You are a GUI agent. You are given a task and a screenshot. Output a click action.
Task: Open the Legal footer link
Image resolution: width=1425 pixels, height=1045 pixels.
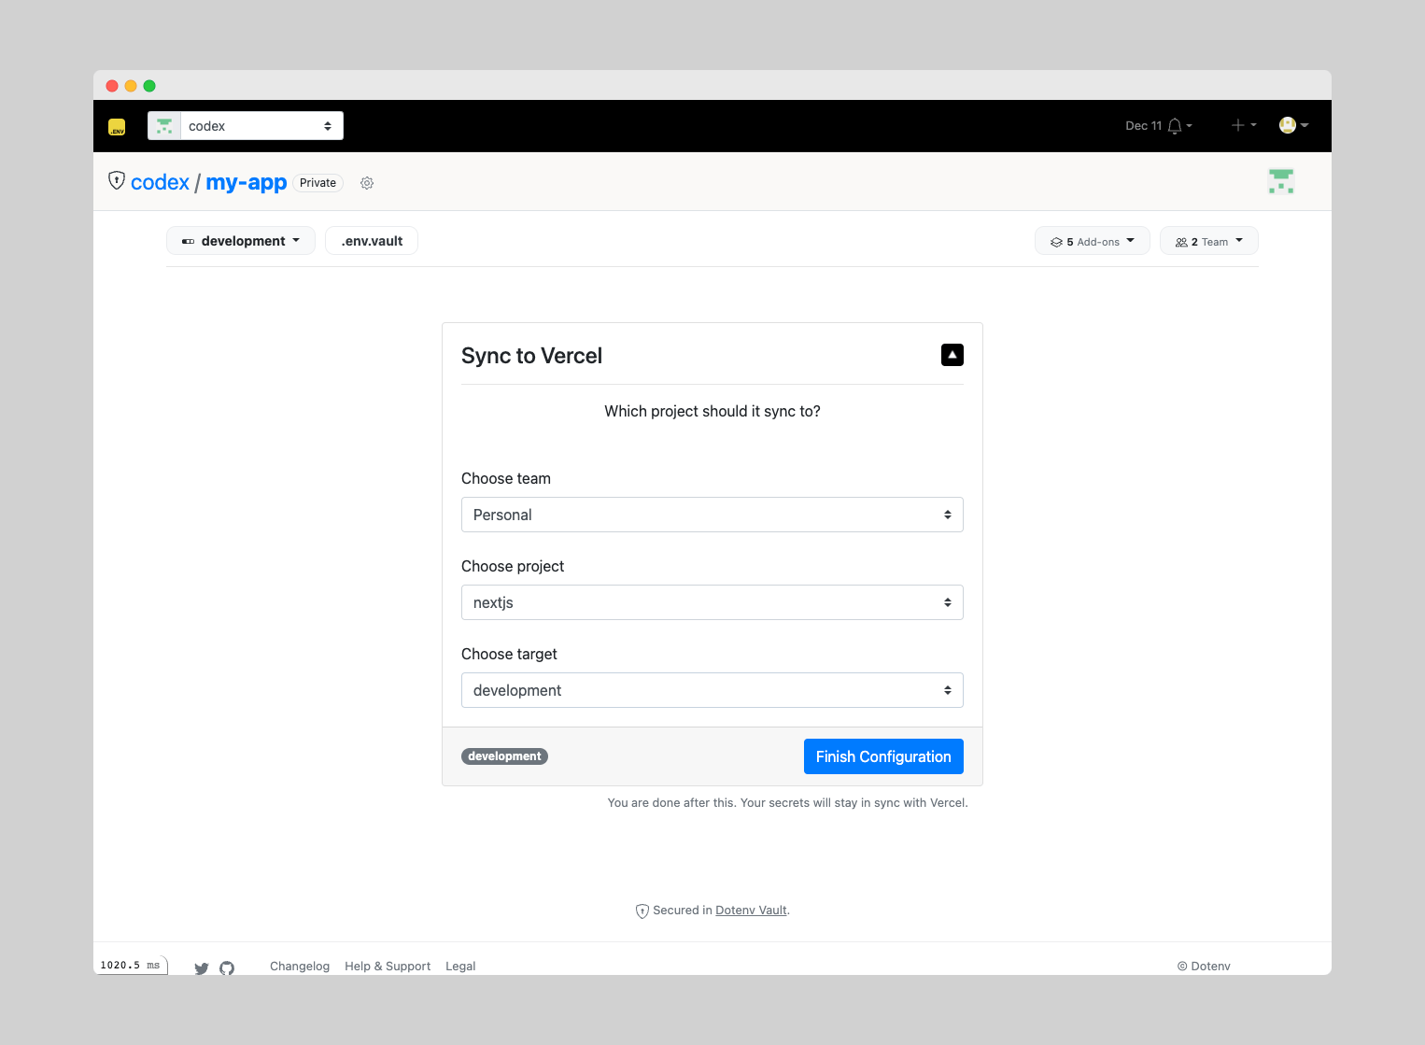[x=460, y=967]
